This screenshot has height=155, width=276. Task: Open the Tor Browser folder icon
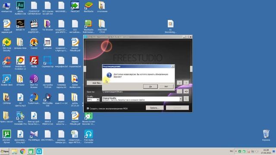click(47, 25)
